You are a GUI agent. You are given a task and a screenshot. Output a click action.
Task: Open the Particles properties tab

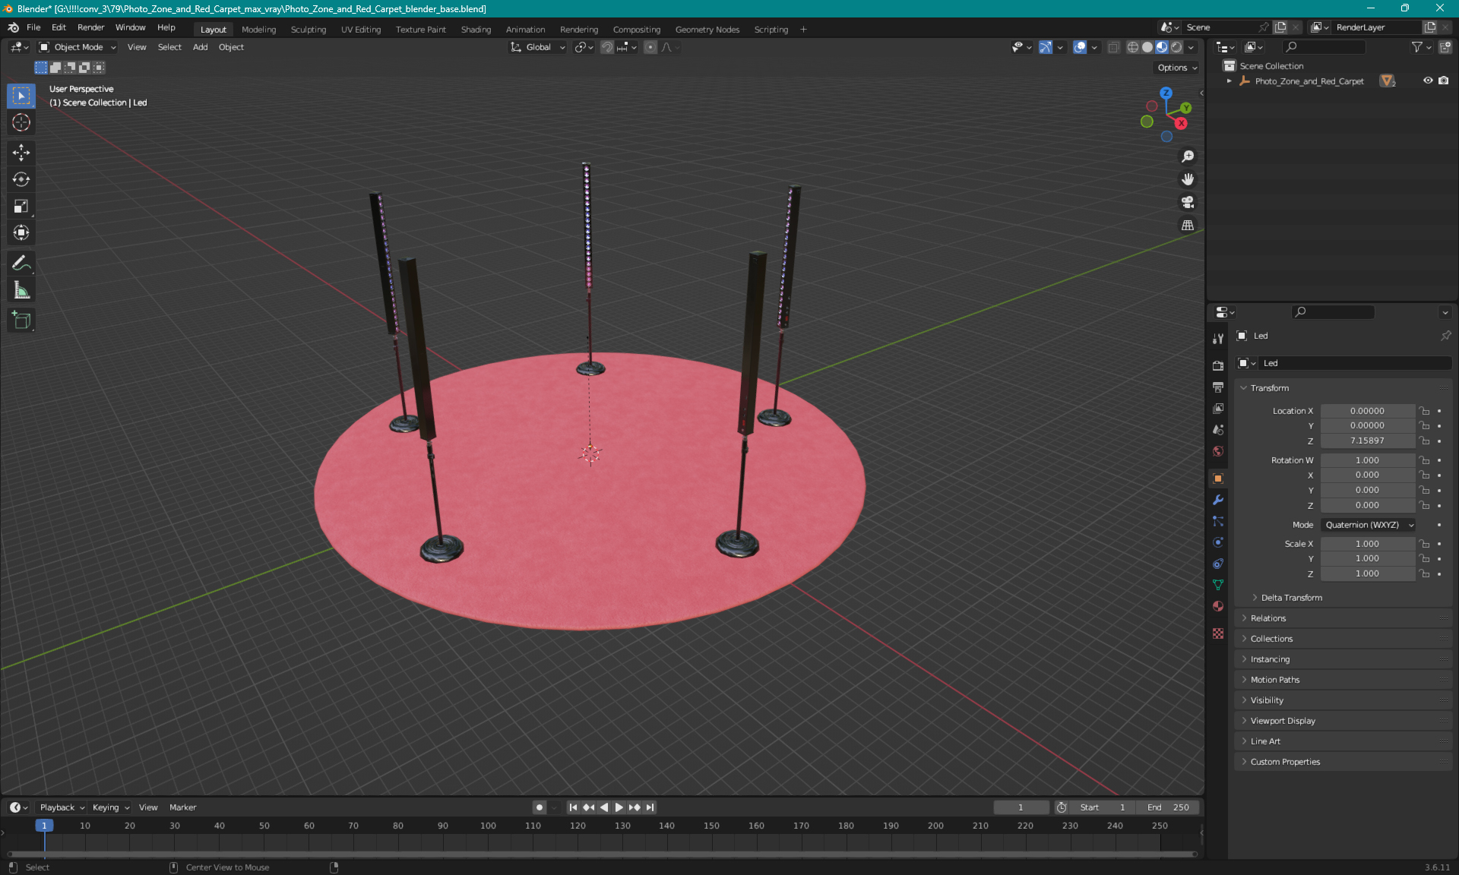(x=1218, y=521)
